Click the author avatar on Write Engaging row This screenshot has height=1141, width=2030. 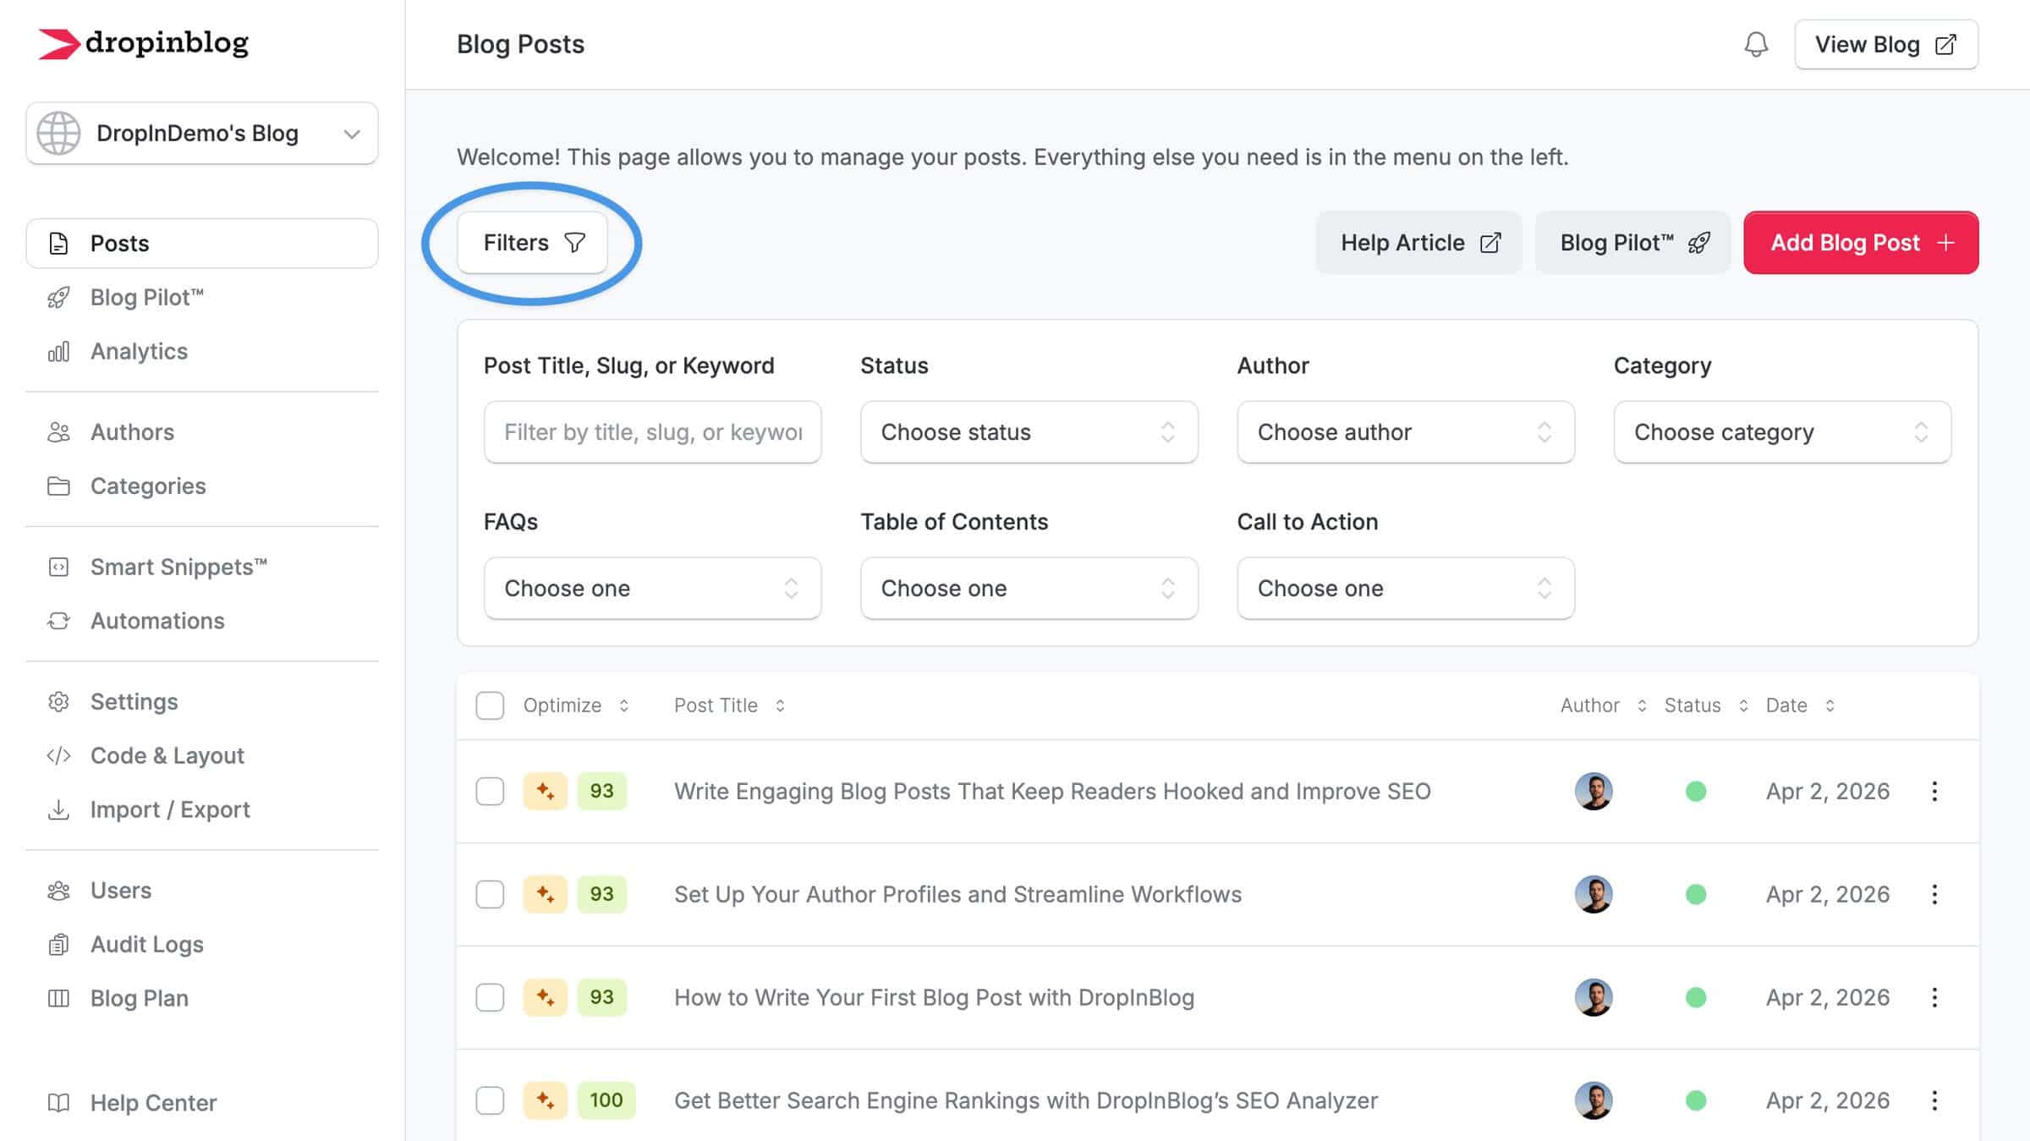coord(1594,792)
